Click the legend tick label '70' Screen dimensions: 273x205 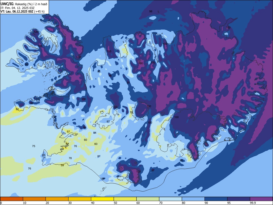[x=161, y=203]
